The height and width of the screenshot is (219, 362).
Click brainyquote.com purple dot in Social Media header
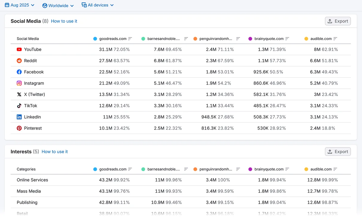click(x=250, y=39)
